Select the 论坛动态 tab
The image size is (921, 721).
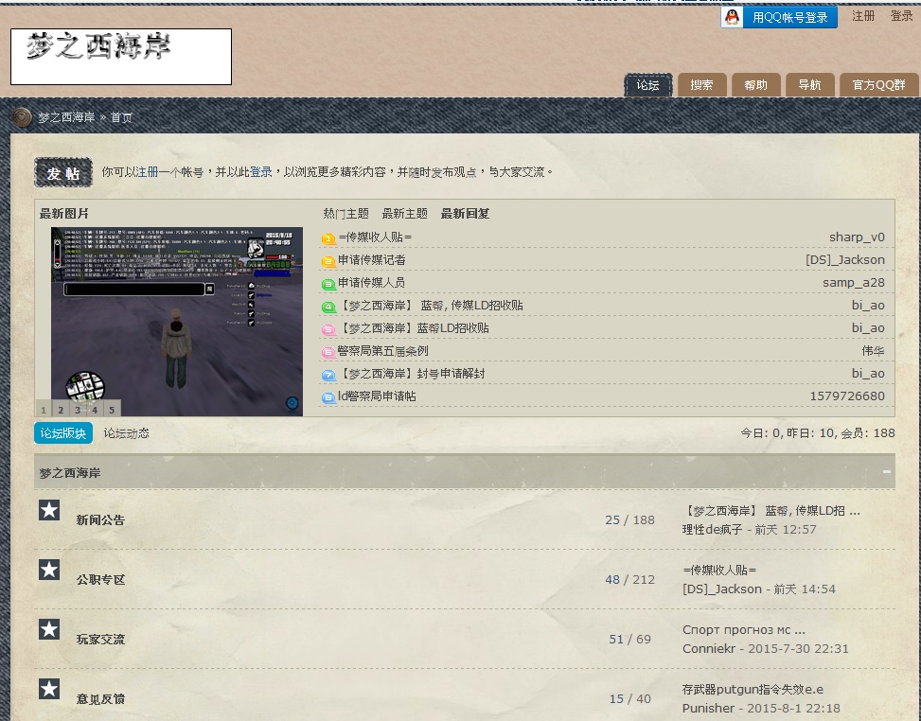(126, 433)
